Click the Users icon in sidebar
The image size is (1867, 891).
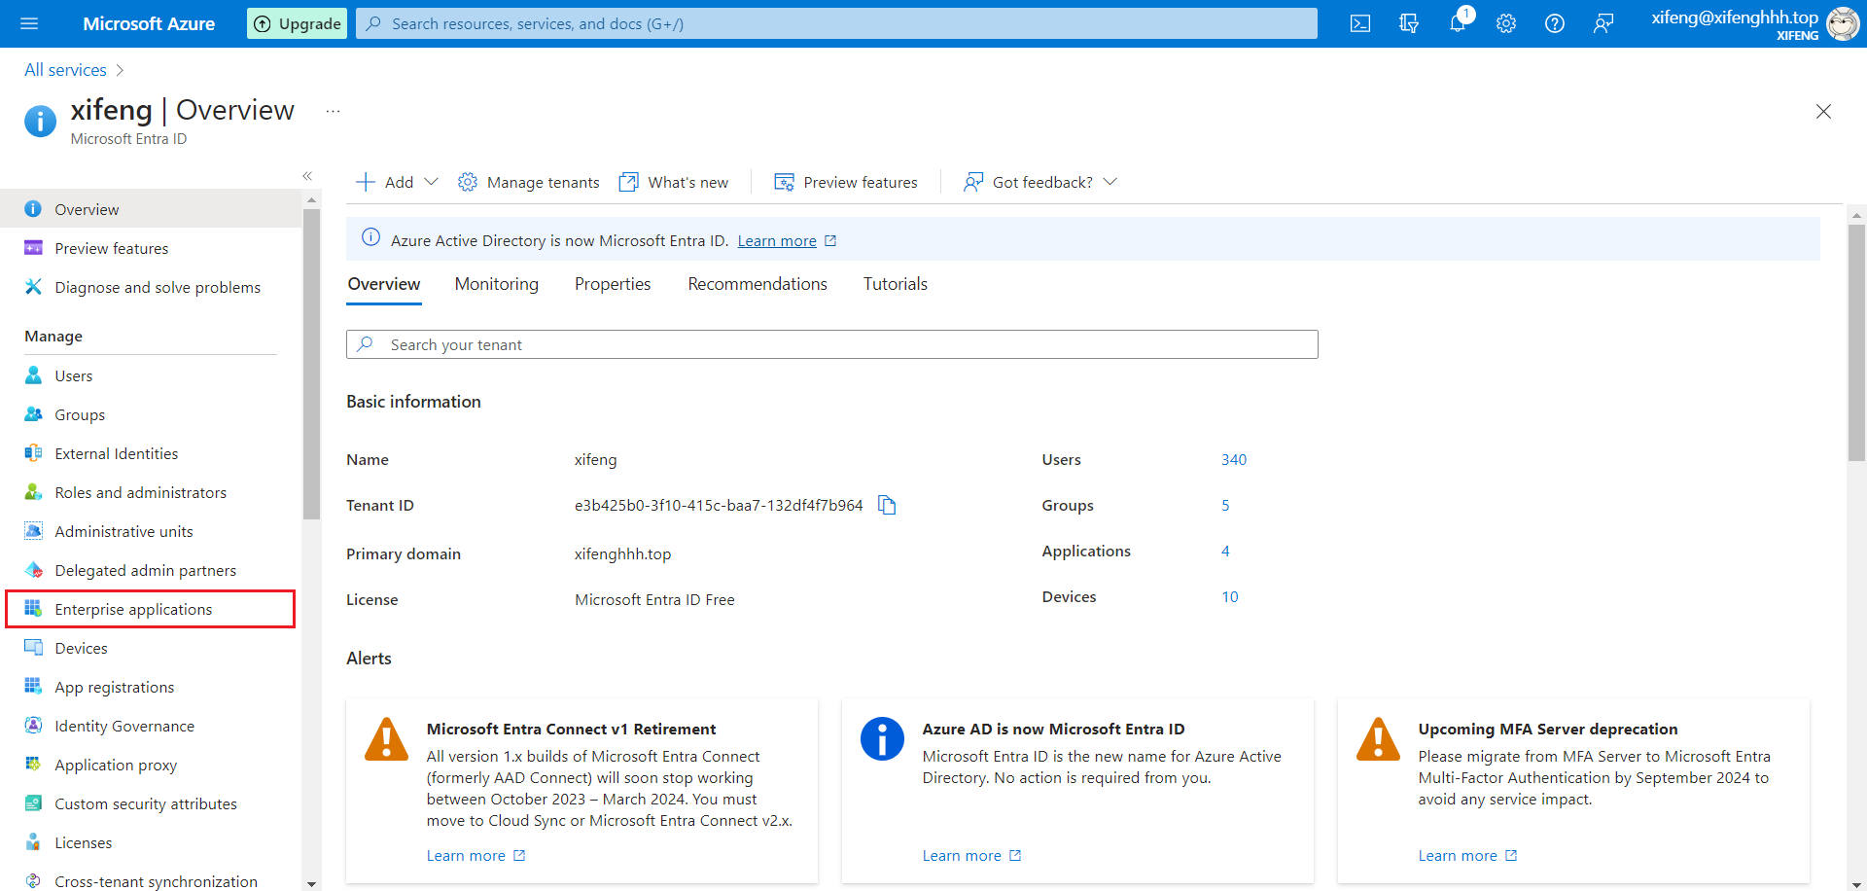point(33,375)
